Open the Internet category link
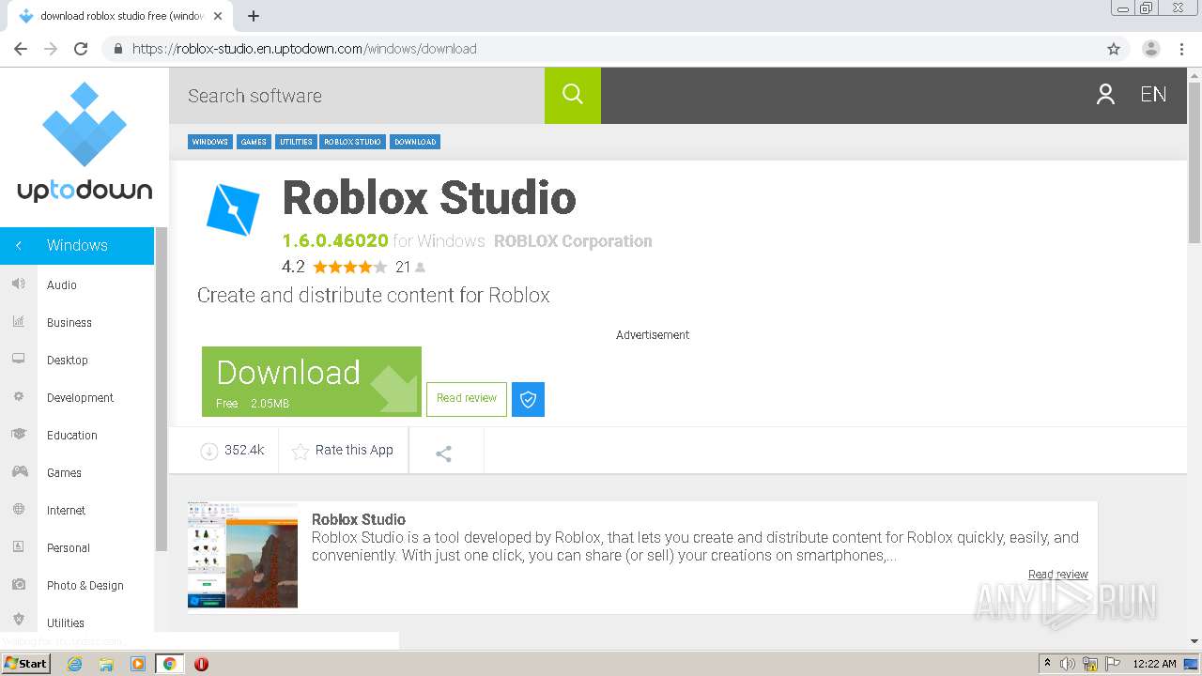Viewport: 1202px width, 676px height. [66, 510]
